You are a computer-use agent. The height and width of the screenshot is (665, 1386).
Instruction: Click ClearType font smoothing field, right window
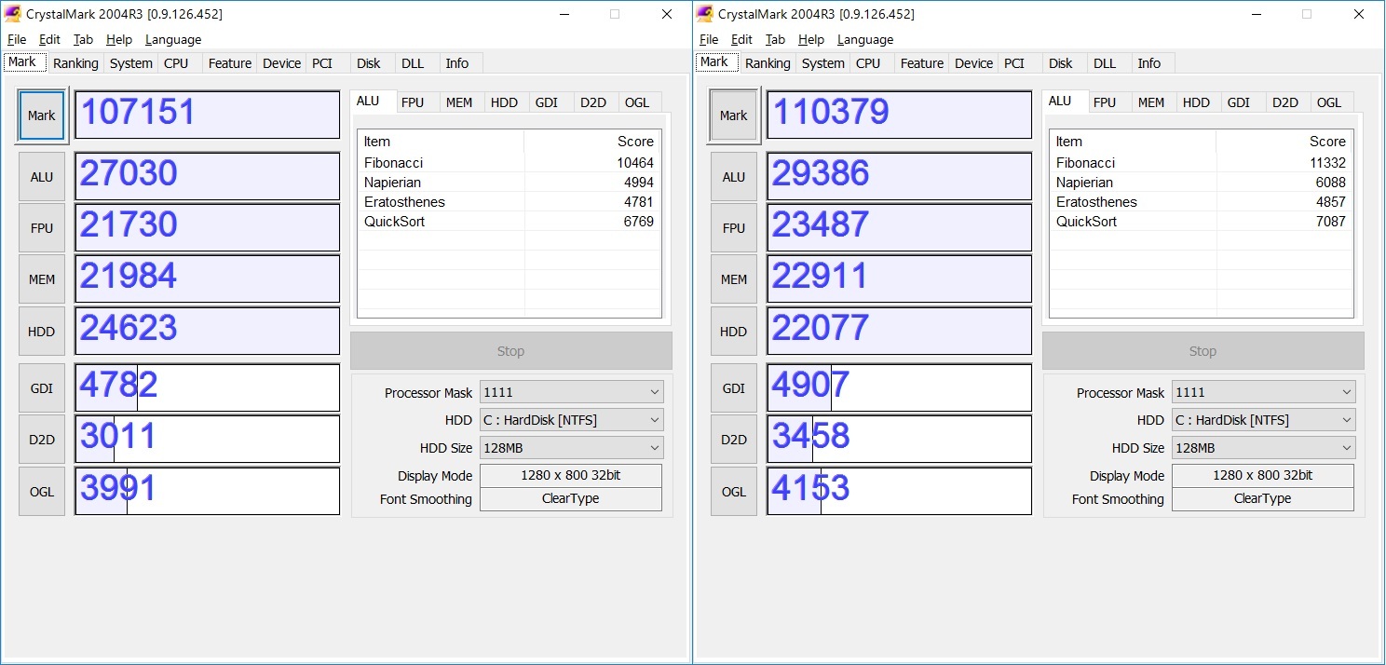coord(1263,499)
